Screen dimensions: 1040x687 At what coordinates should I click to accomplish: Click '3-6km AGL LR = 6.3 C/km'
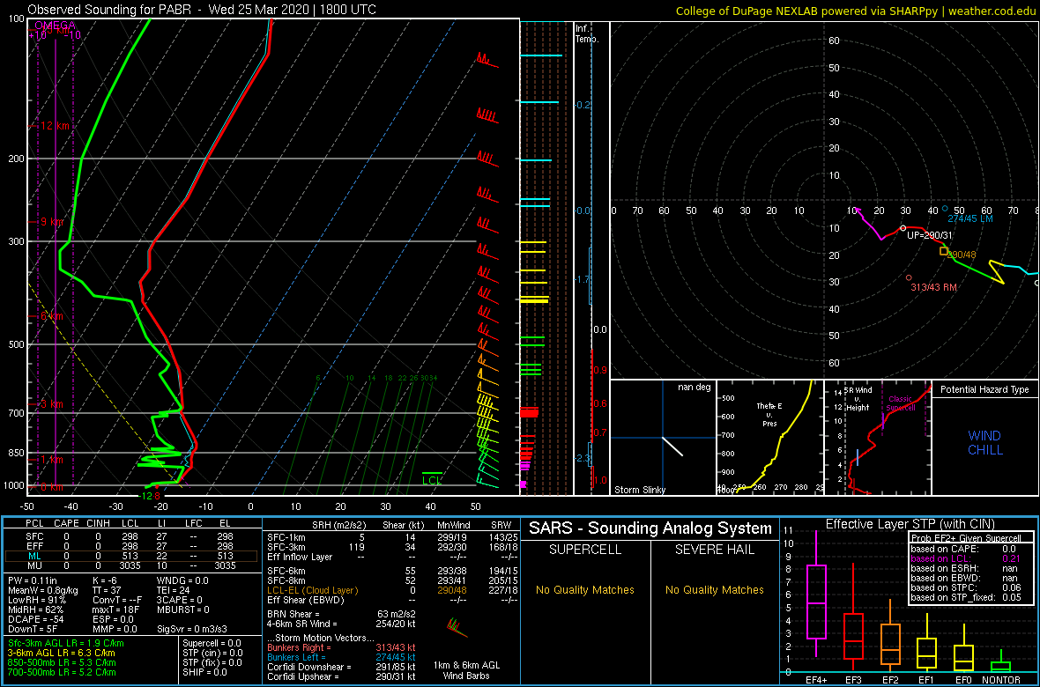click(63, 654)
